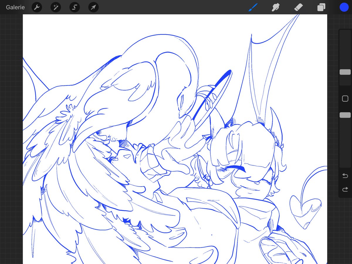Redo the stroke with the redo arrow
This screenshot has width=352, height=264.
pos(345,189)
